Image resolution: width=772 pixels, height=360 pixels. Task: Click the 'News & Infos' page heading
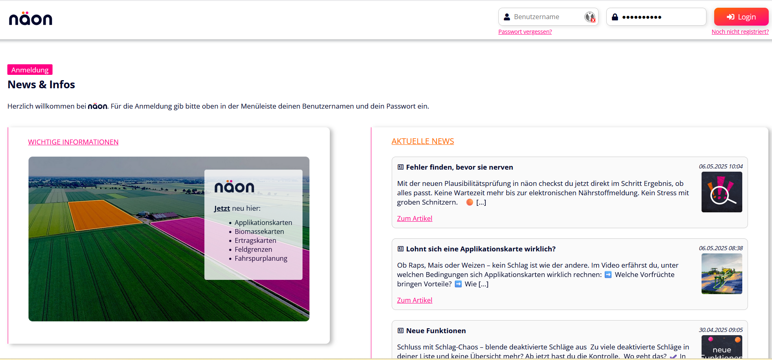coord(41,85)
